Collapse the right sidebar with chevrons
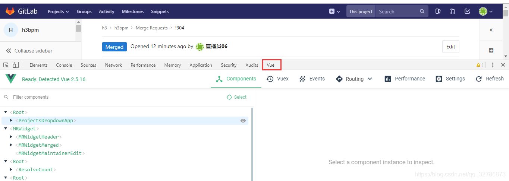Screen dimensions: 509x181 [491, 30]
